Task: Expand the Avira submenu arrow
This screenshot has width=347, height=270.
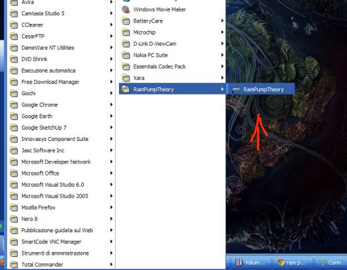Action: (111, 2)
